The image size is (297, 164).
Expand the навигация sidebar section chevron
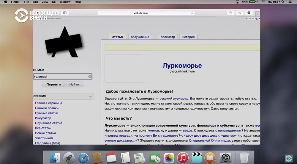coord(90,96)
